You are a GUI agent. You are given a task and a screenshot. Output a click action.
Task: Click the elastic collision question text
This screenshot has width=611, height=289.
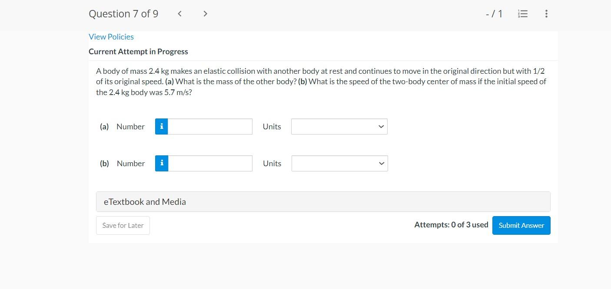click(321, 82)
